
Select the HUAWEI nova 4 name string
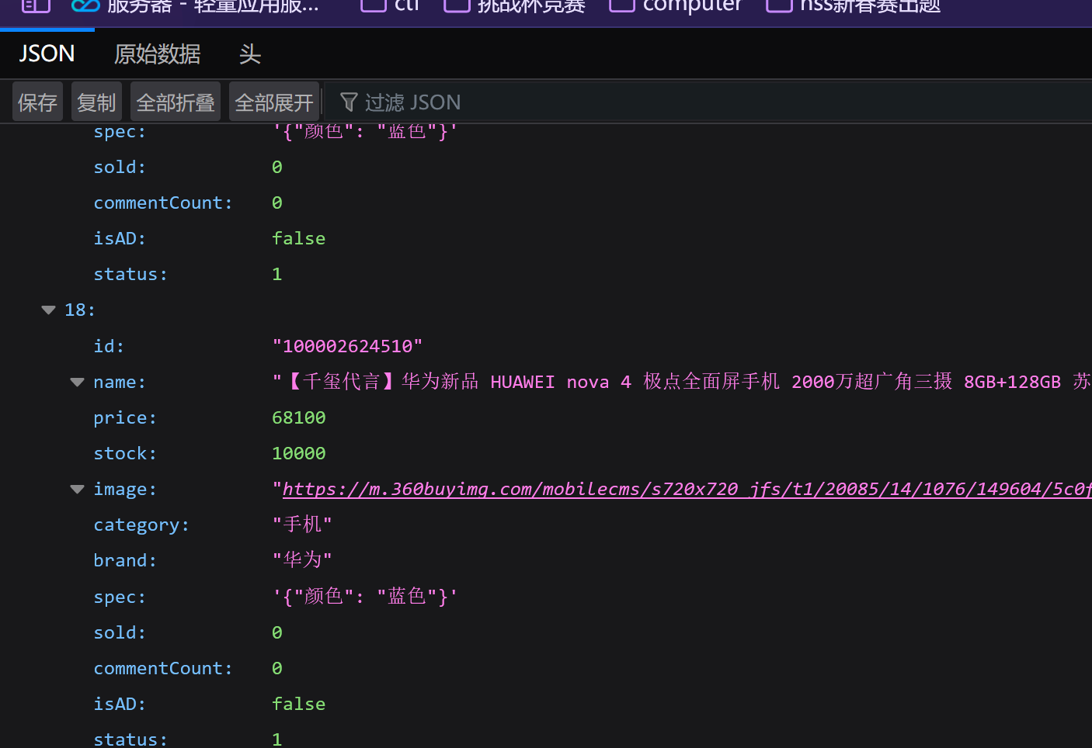[682, 382]
